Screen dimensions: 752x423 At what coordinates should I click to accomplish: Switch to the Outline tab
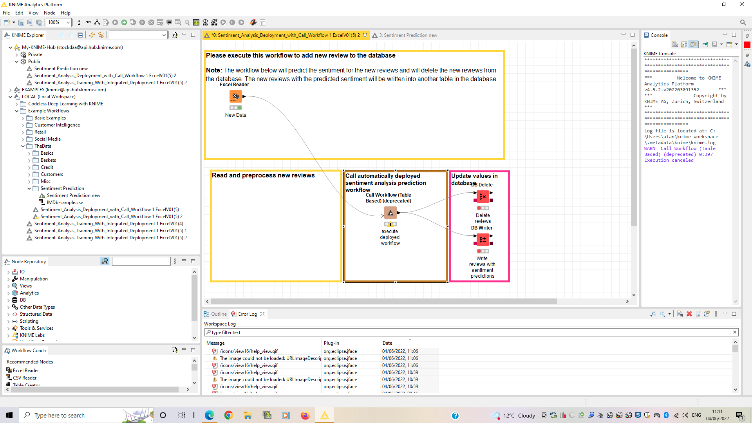pos(215,314)
